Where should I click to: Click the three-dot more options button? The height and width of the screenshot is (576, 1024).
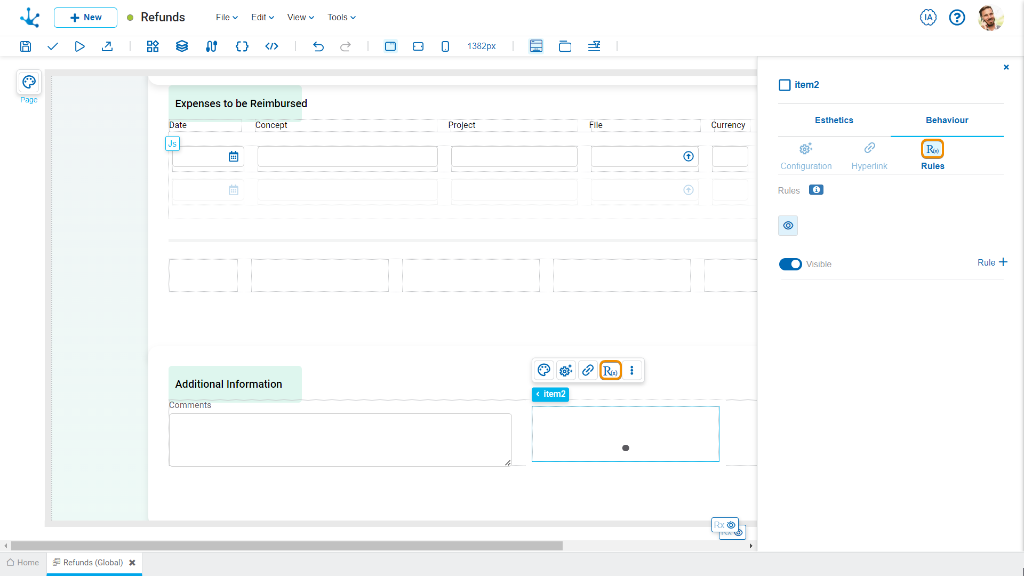click(x=632, y=371)
